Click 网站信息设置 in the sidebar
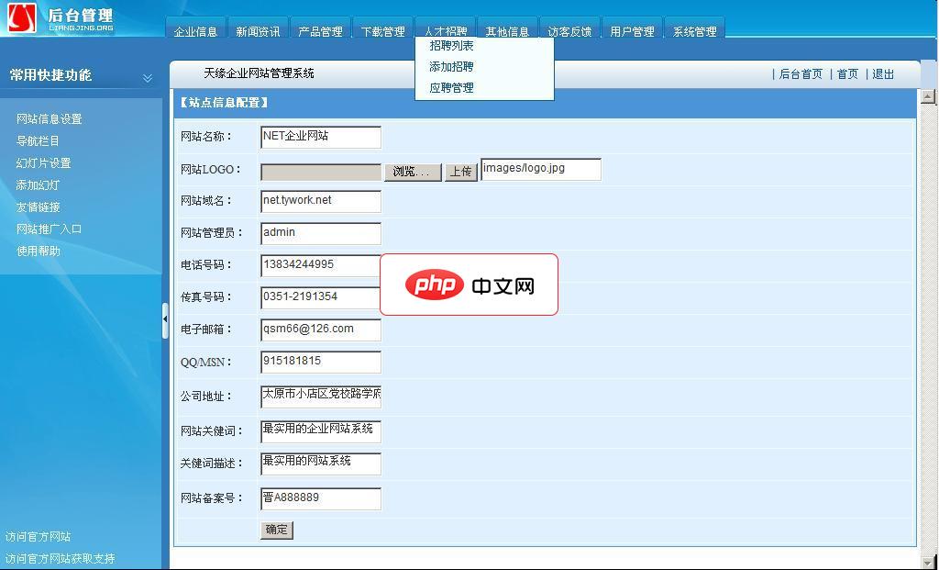The width and height of the screenshot is (939, 570). point(51,118)
